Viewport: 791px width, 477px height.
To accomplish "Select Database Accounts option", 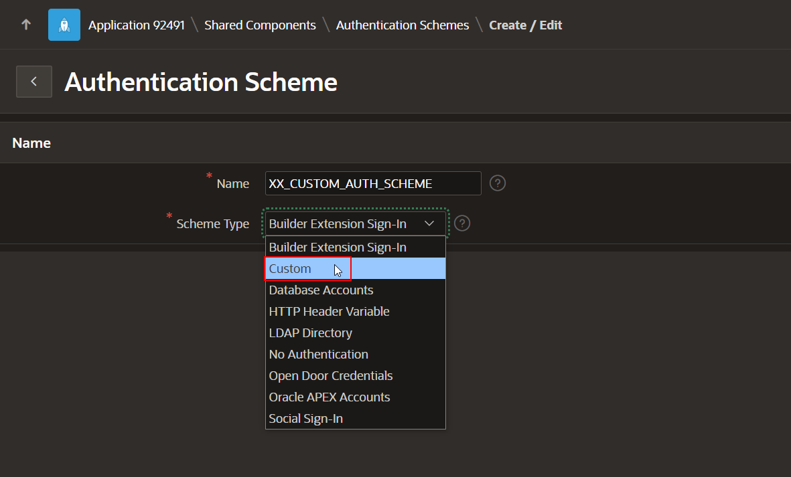I will (355, 290).
